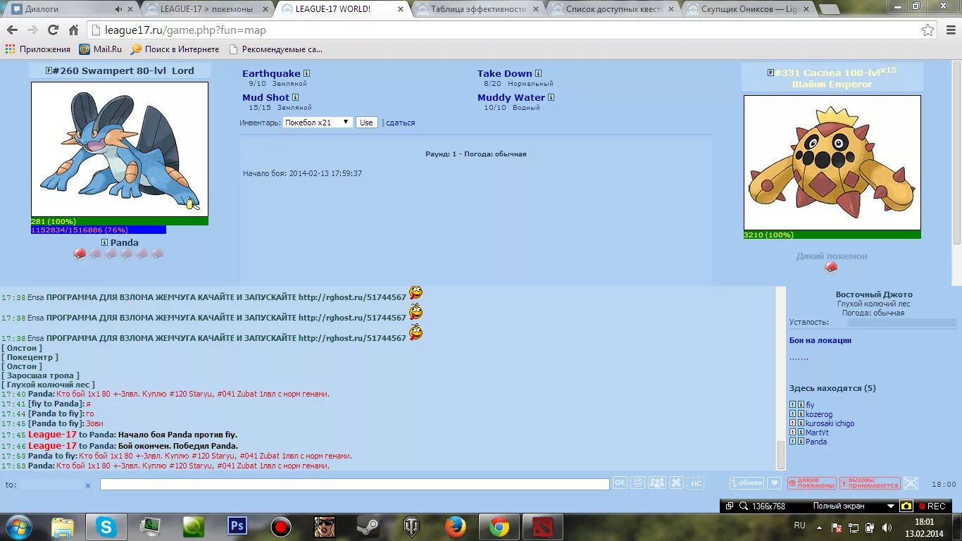This screenshot has width=962, height=541.
Task: Open Photoshop from the taskbar
Action: (237, 526)
